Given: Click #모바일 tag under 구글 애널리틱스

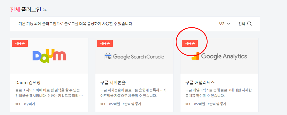Looking at the screenshot, I should click(199, 104).
